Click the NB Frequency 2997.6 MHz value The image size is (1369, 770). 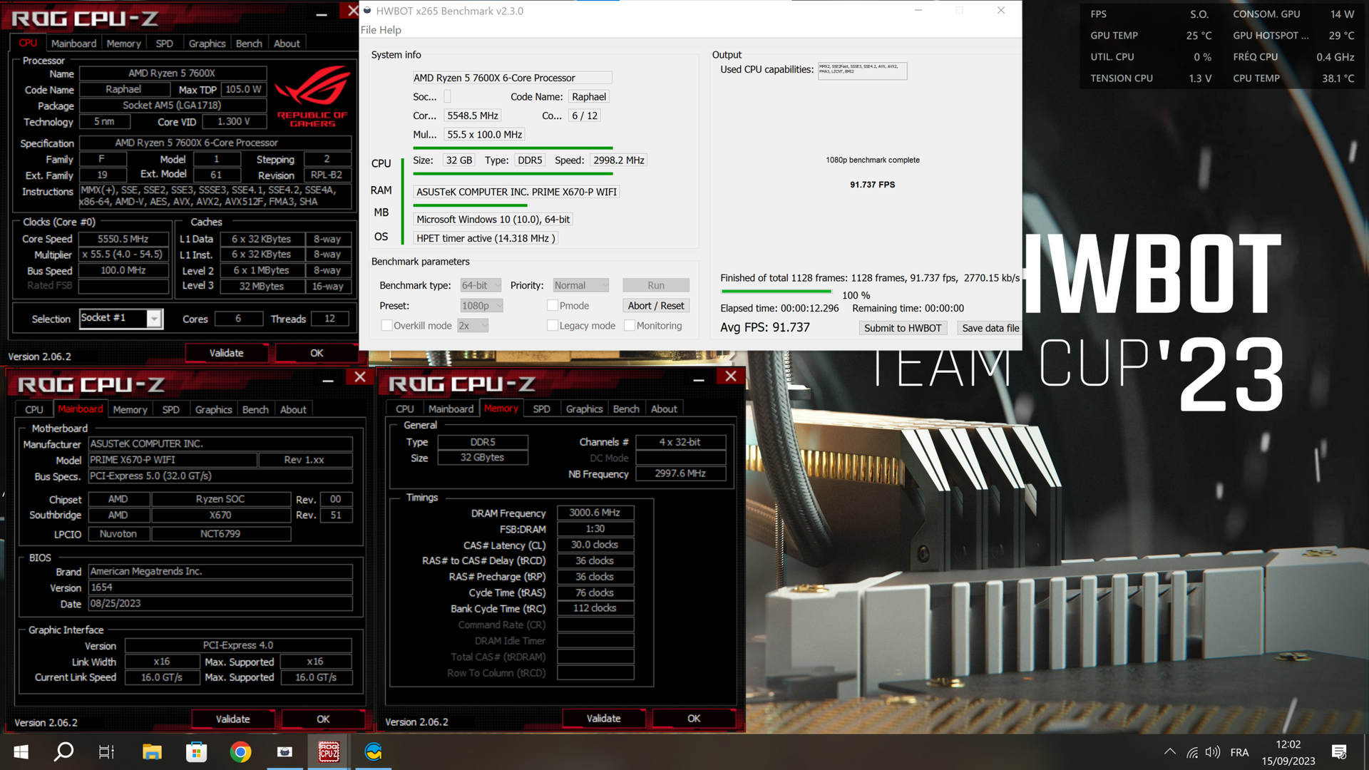(x=680, y=473)
